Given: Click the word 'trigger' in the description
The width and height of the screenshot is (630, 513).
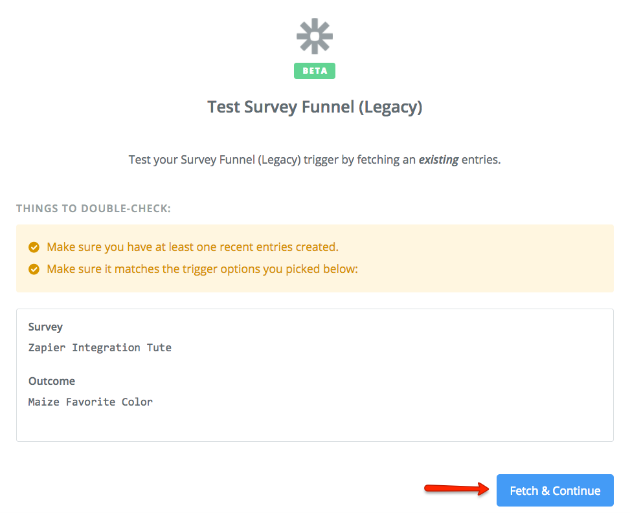Looking at the screenshot, I should [x=320, y=159].
